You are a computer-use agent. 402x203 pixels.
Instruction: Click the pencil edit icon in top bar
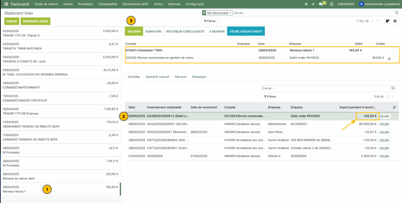(x=313, y=4)
